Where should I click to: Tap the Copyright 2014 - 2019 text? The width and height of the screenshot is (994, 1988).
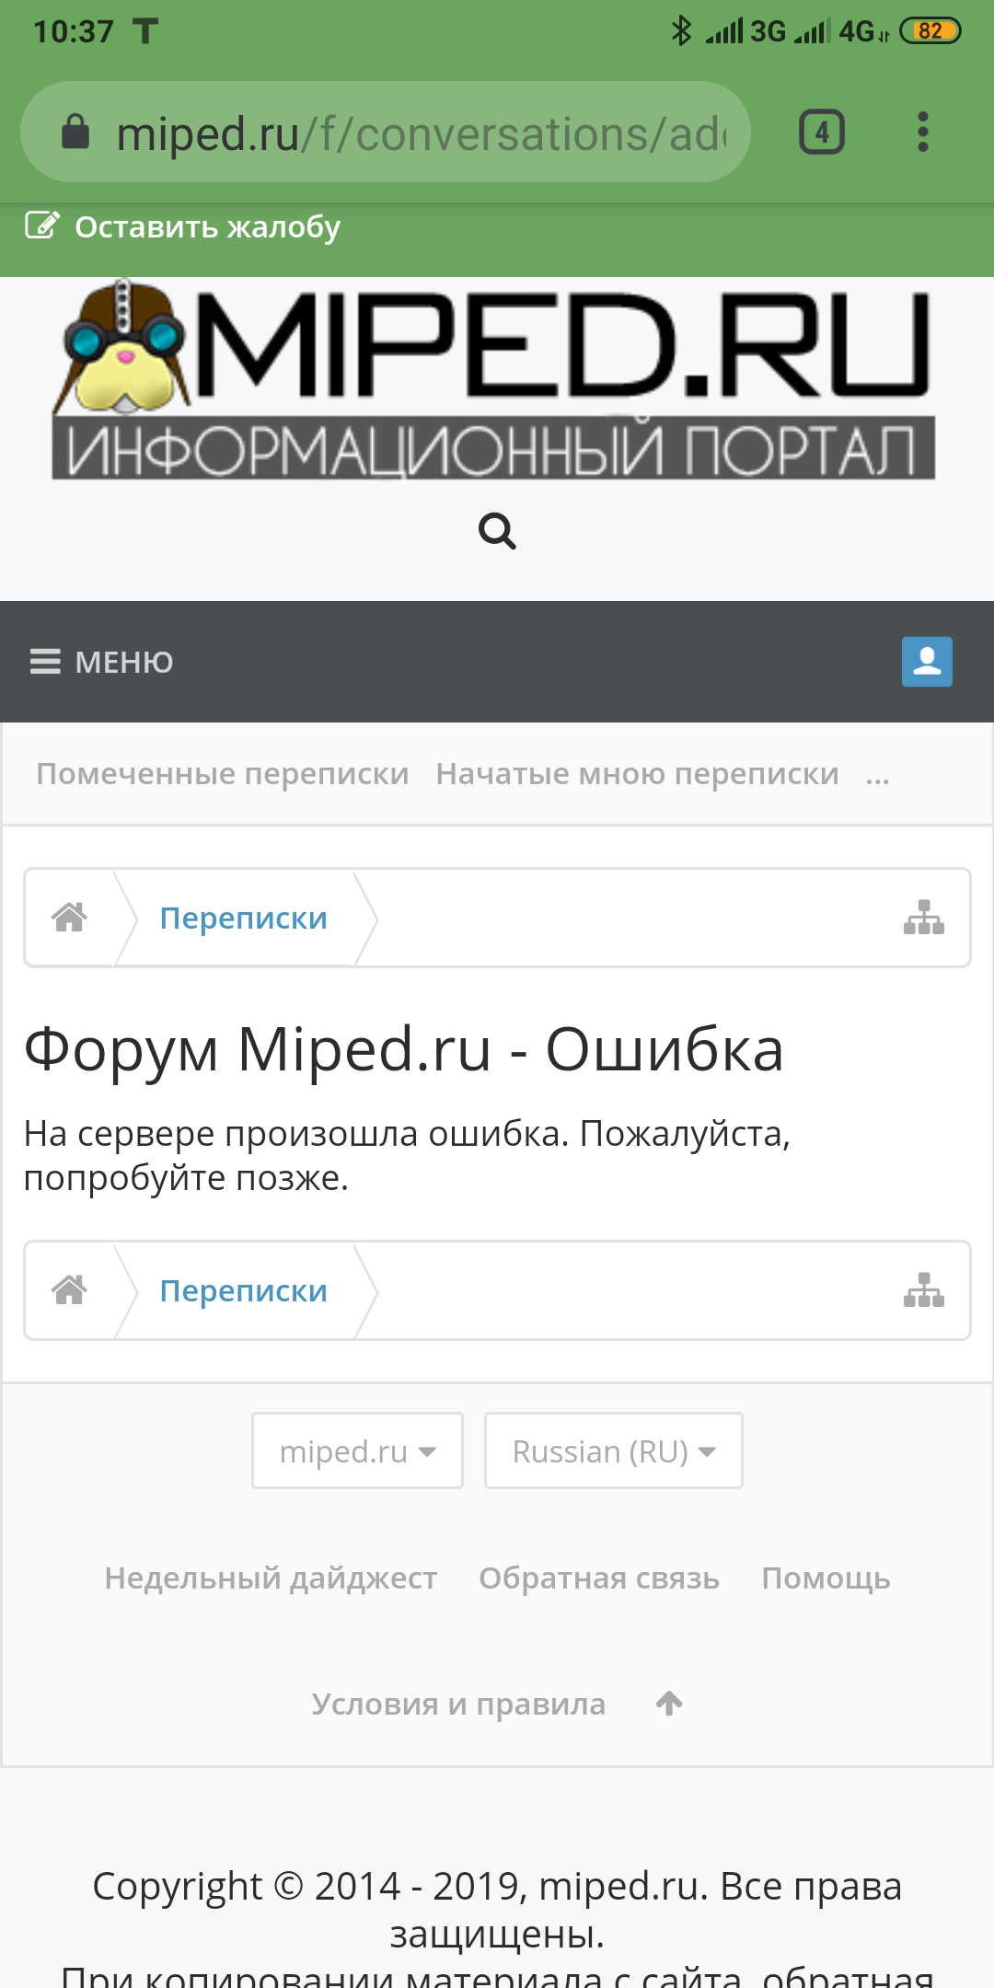tap(497, 1910)
